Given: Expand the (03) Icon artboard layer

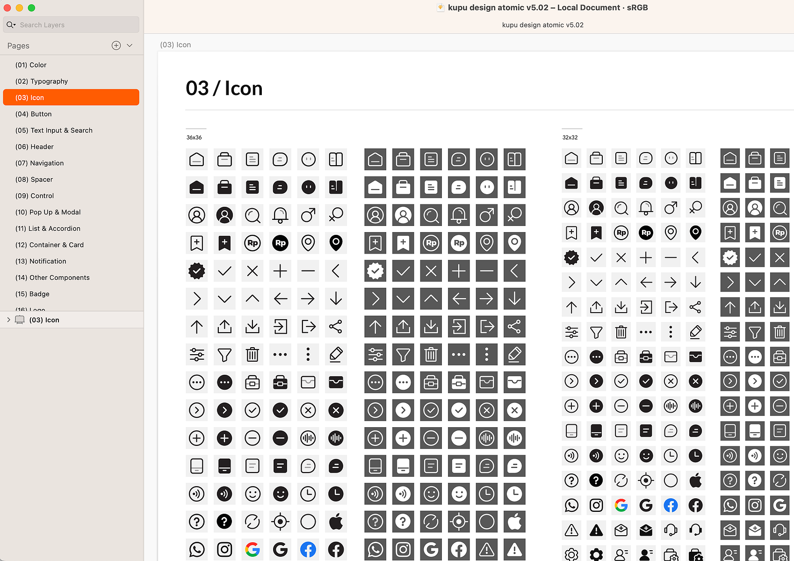Looking at the screenshot, I should click(x=8, y=320).
